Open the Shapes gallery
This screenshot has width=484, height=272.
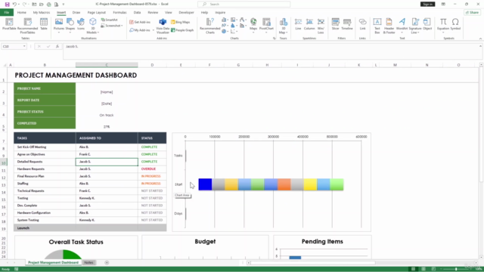[70, 25]
